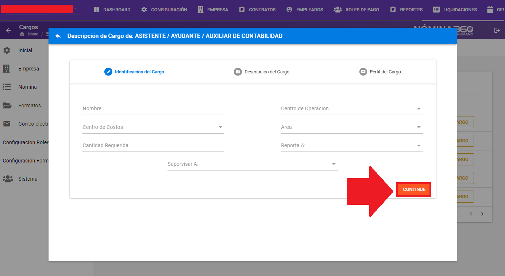Open the CONFIGURACIÓN menu
The image size is (505, 276).
tap(164, 10)
